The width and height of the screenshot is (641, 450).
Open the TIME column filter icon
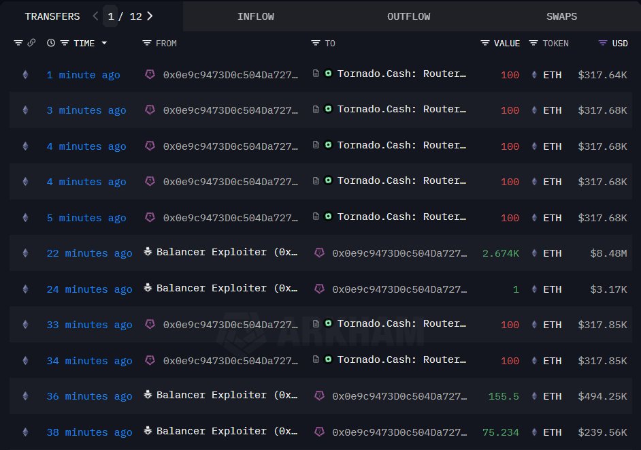click(x=65, y=42)
